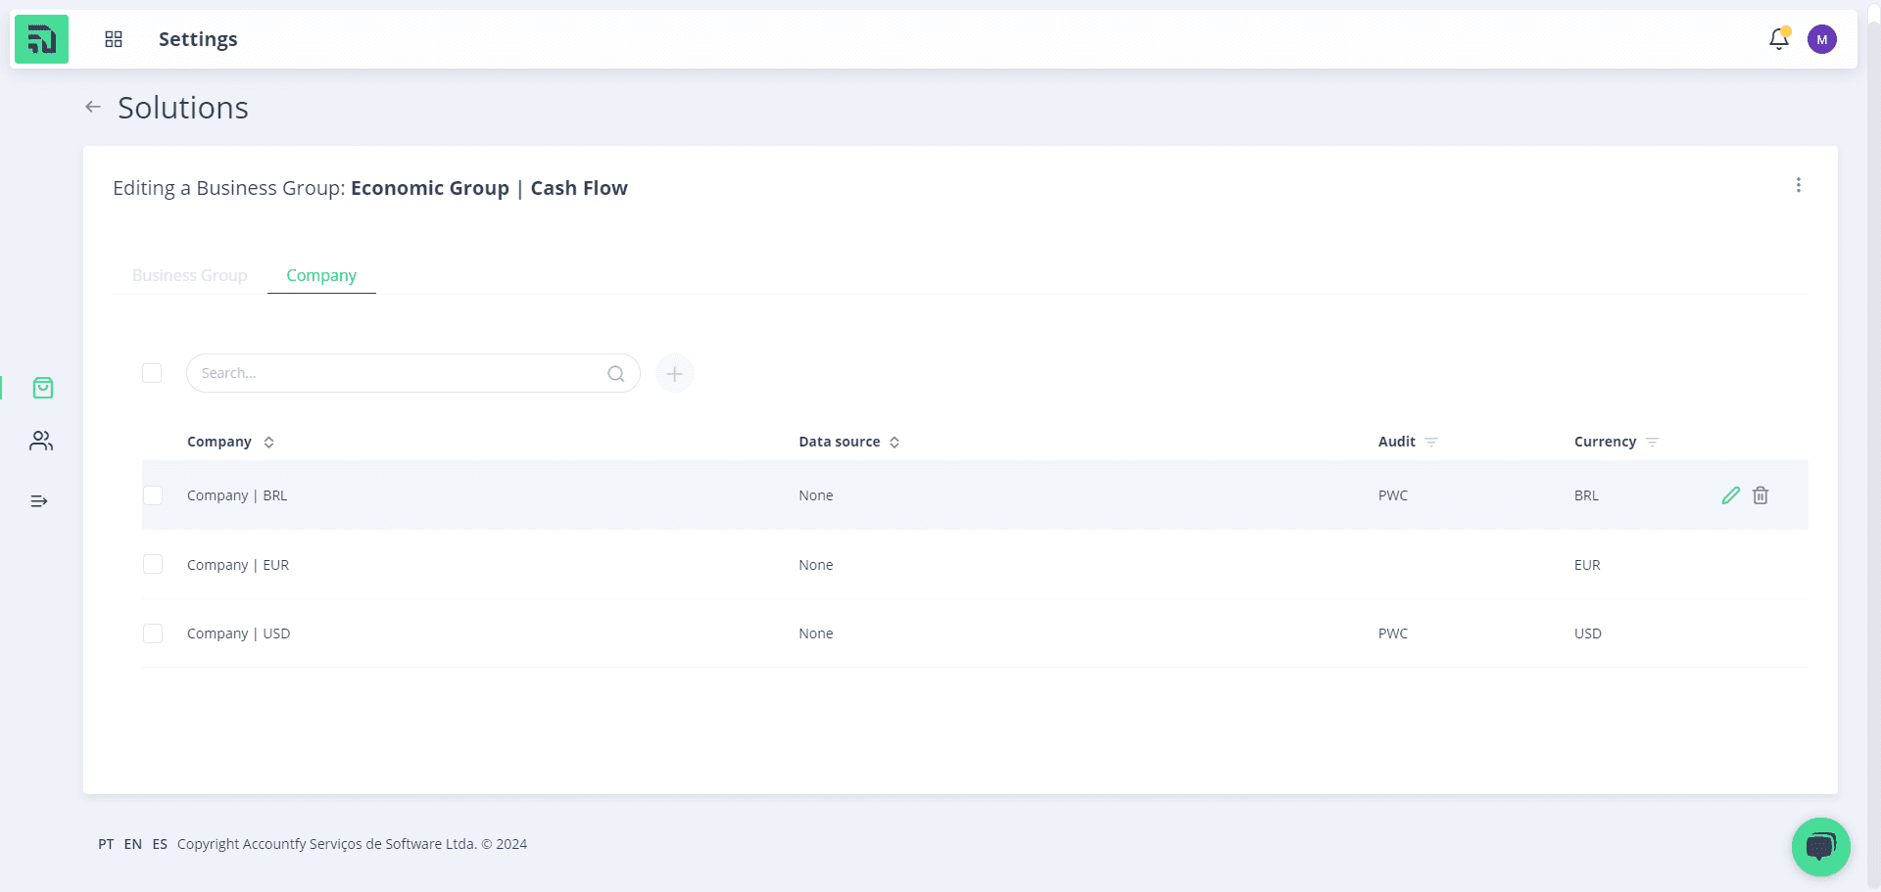Click the USD currency cell
The width and height of the screenshot is (1881, 892).
point(1588,634)
